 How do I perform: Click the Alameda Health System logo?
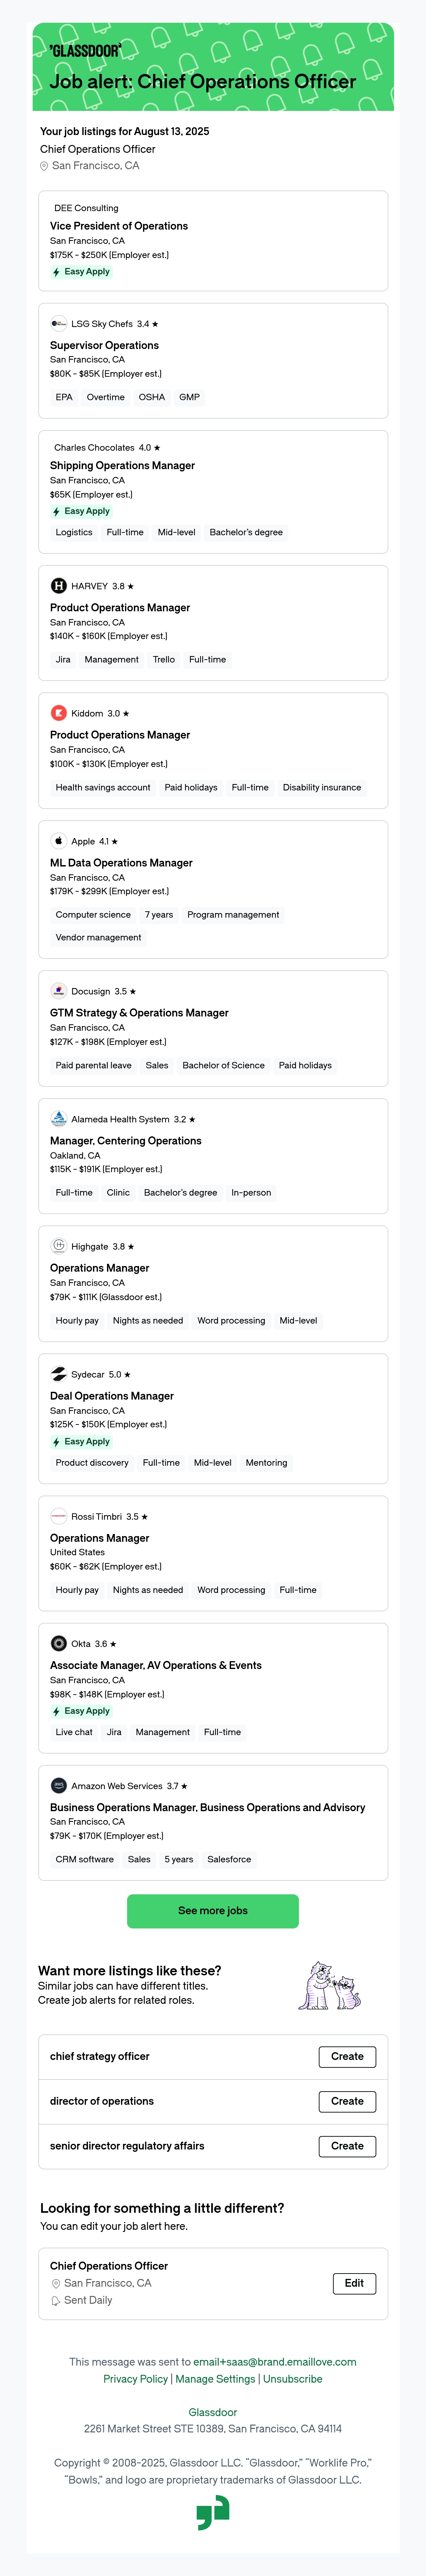[59, 1119]
